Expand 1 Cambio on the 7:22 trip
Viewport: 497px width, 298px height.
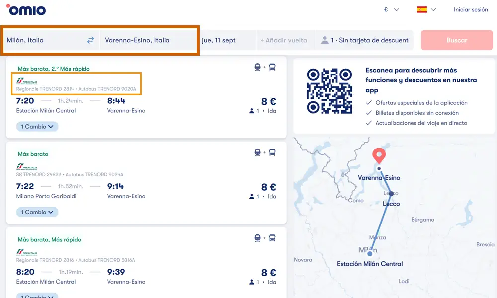[37, 212]
